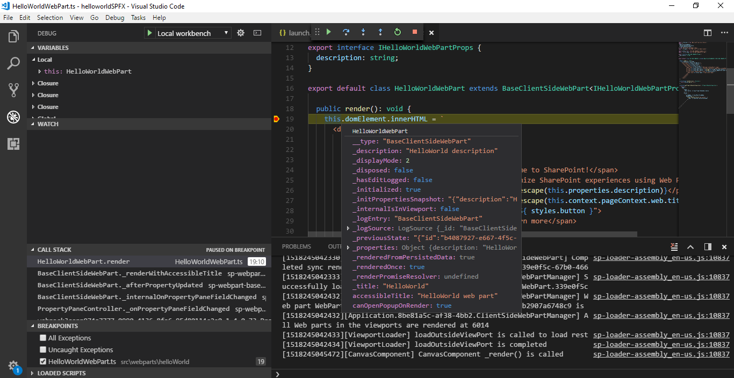Stop the debugging session

(x=415, y=32)
